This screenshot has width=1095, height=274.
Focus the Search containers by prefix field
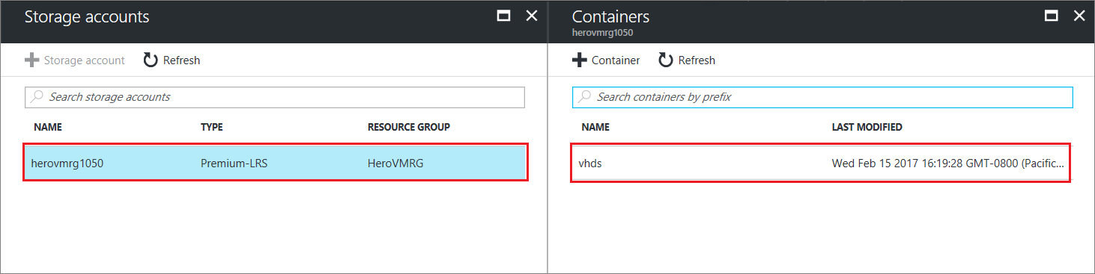pyautogui.click(x=822, y=97)
